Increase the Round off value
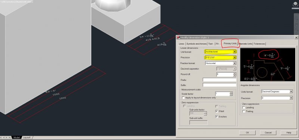The height and width of the screenshot is (140, 299). point(235,73)
